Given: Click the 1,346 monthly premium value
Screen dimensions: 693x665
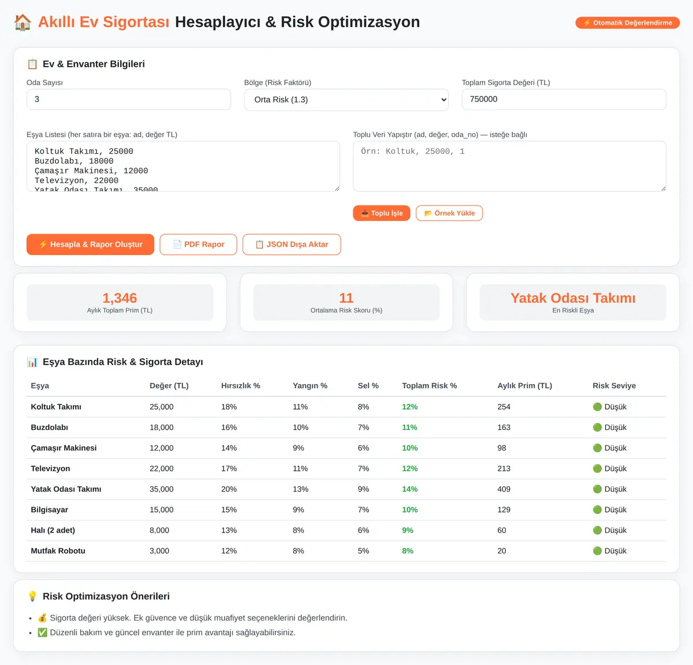Looking at the screenshot, I should [120, 298].
